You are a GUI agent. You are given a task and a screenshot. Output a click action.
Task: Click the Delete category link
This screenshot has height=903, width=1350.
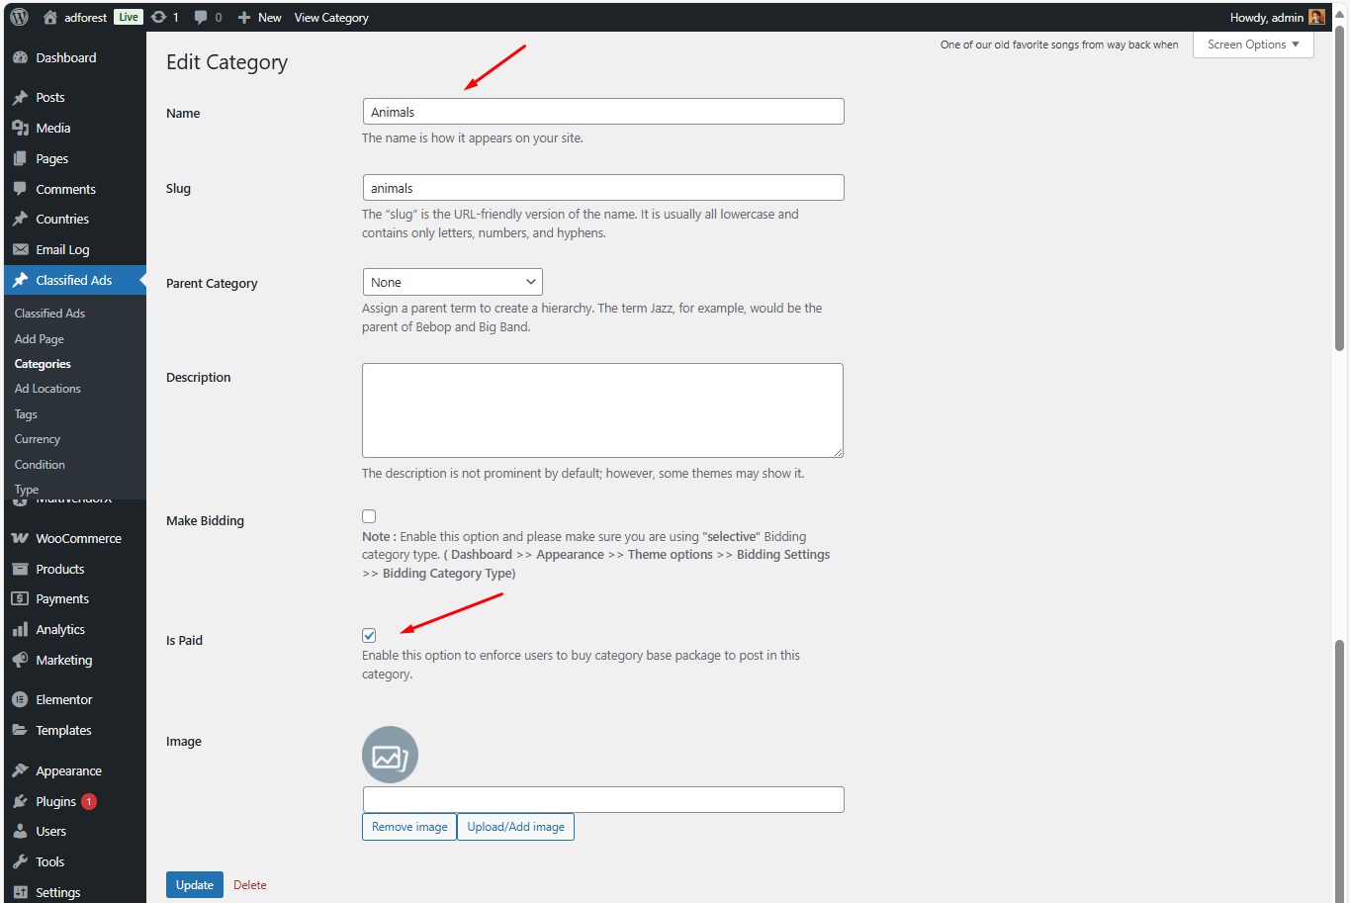pos(249,885)
